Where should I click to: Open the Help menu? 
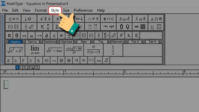point(101,10)
